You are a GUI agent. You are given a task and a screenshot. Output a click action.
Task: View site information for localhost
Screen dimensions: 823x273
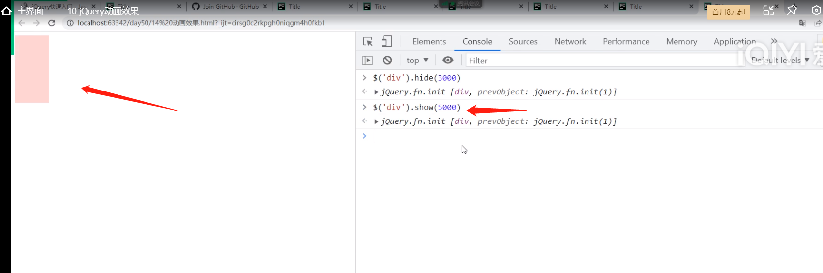coord(70,23)
